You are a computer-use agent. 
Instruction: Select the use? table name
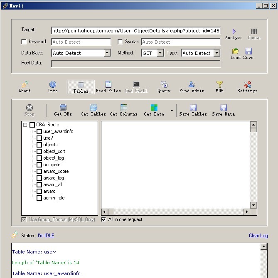click(x=48, y=138)
